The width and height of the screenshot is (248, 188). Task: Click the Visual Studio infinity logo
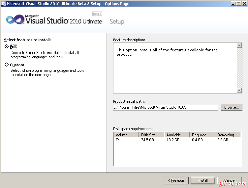tap(15, 19)
